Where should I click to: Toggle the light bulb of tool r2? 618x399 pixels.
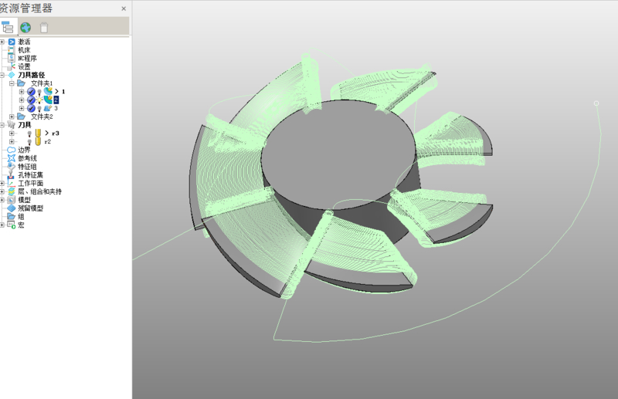coord(29,142)
